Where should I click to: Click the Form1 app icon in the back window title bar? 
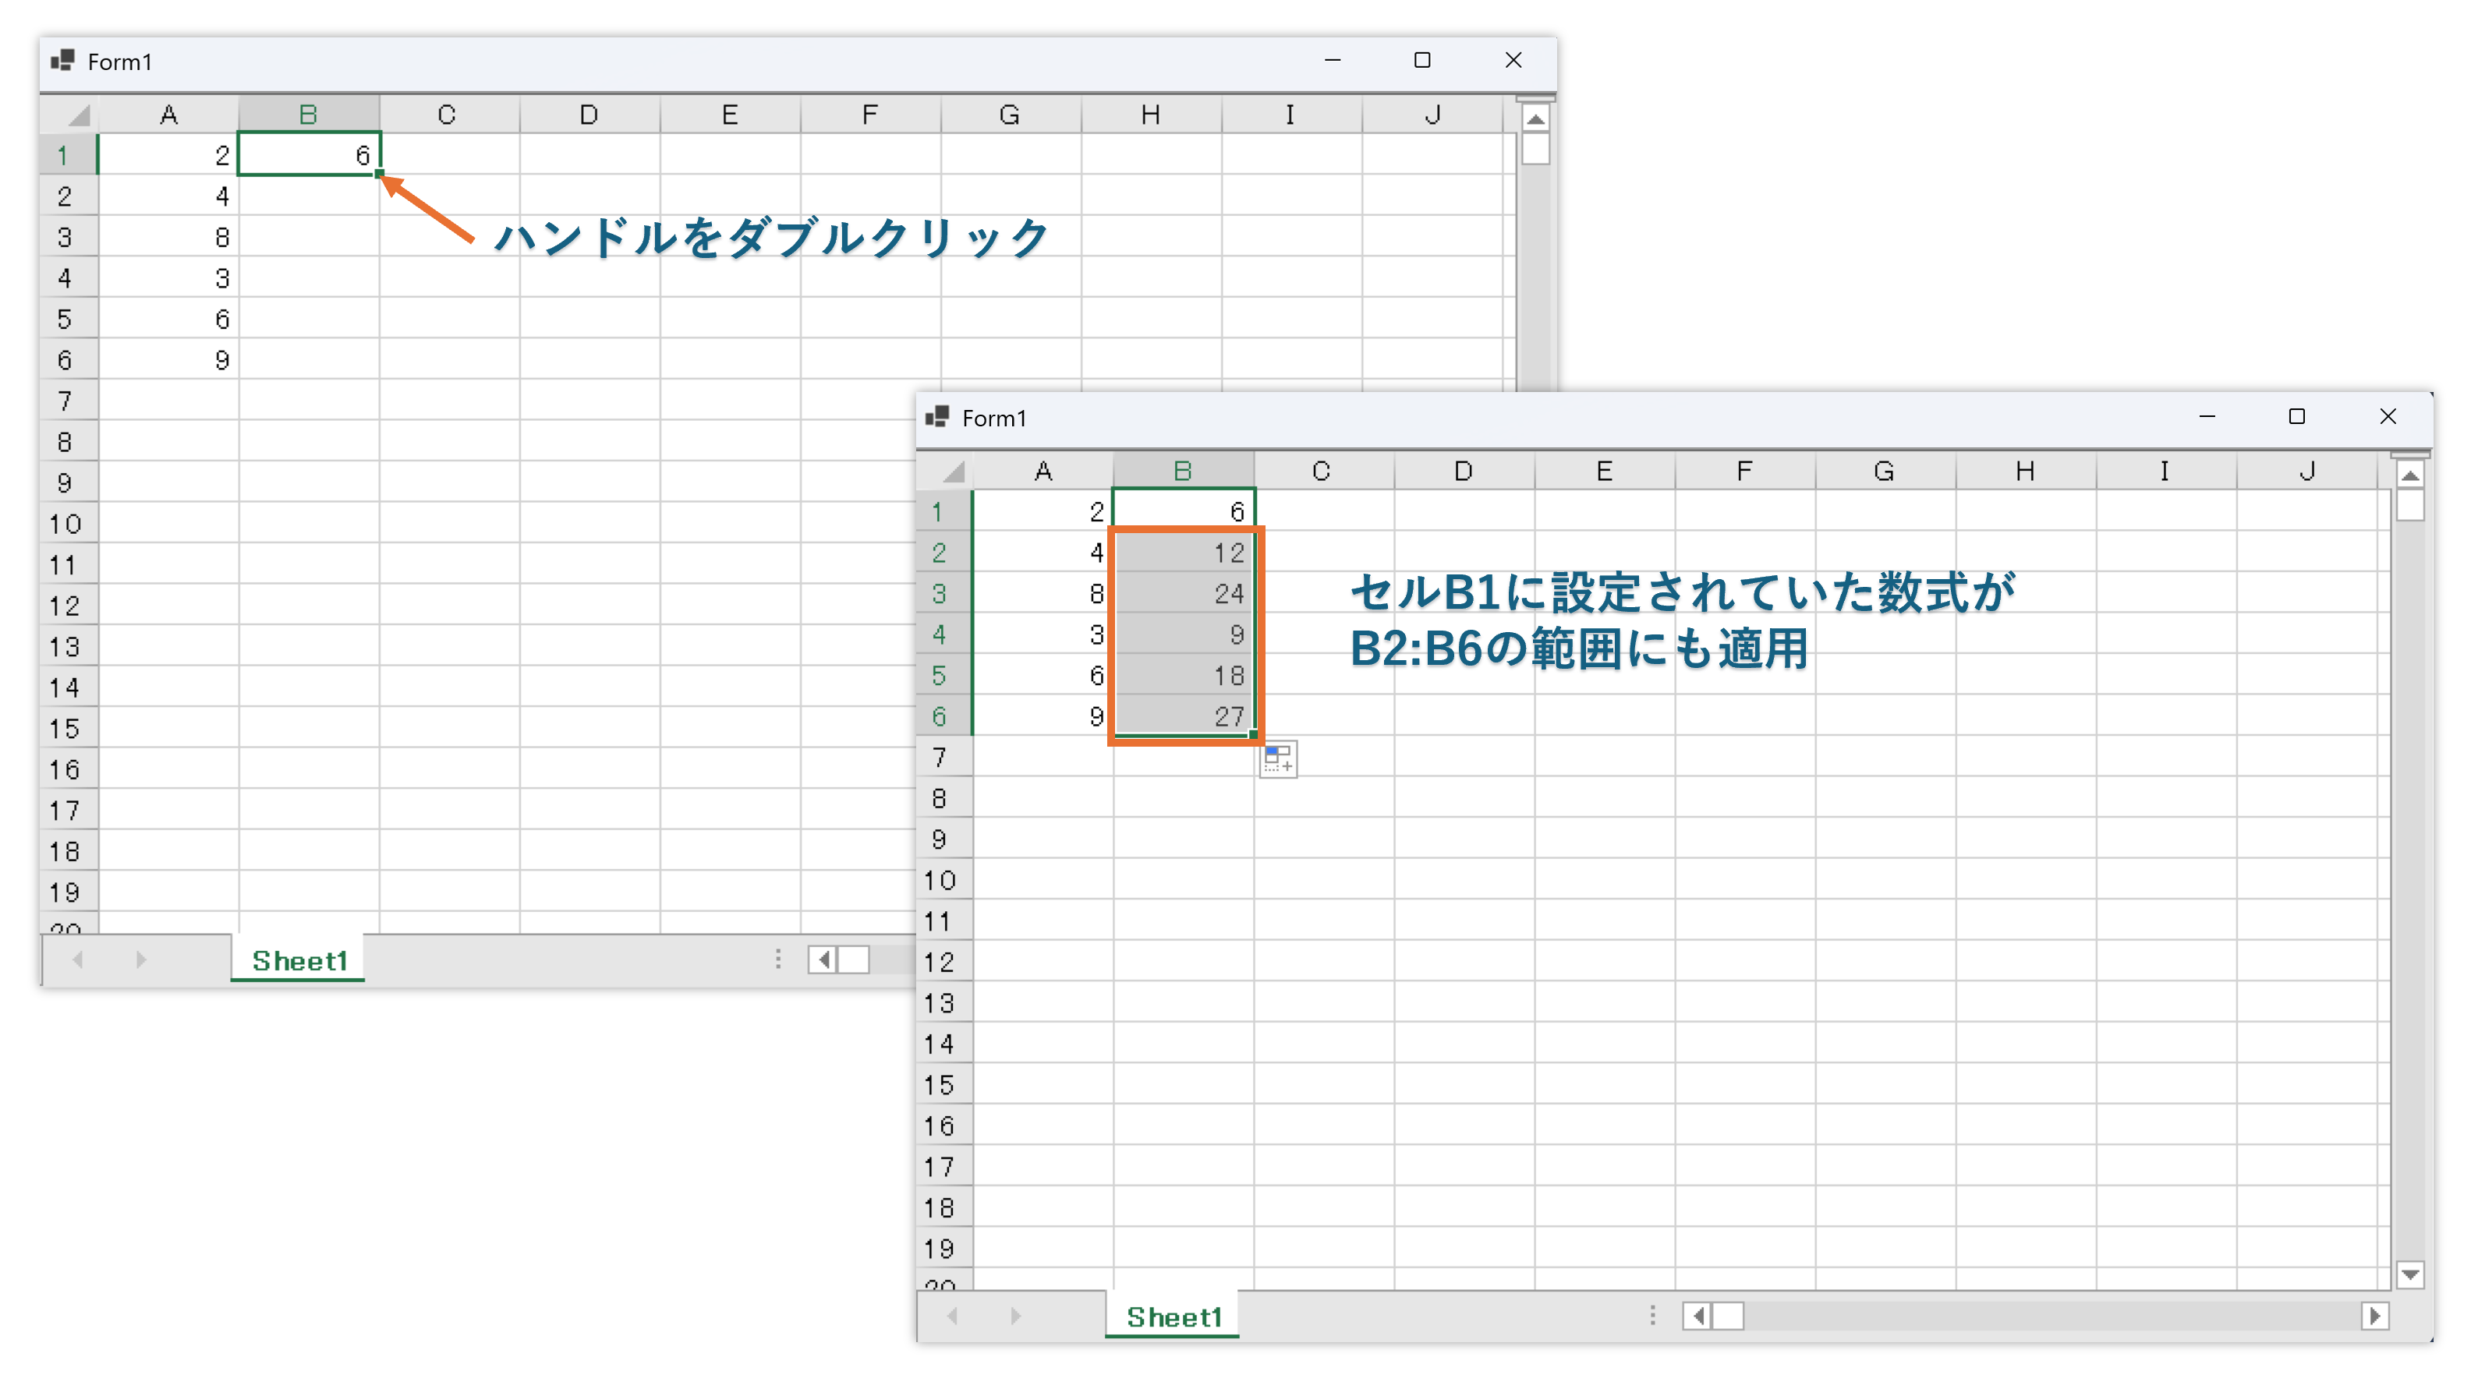click(62, 61)
